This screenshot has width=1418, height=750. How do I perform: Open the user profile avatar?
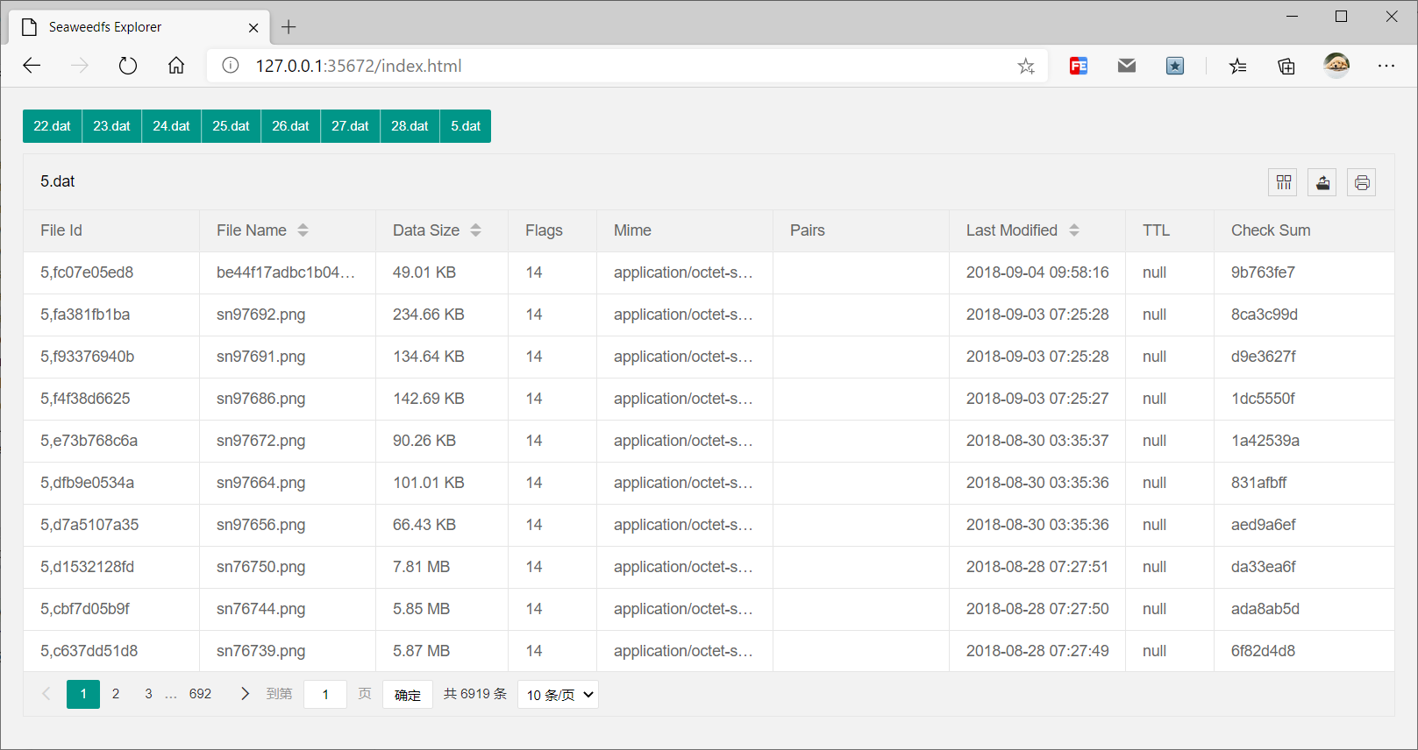tap(1336, 65)
